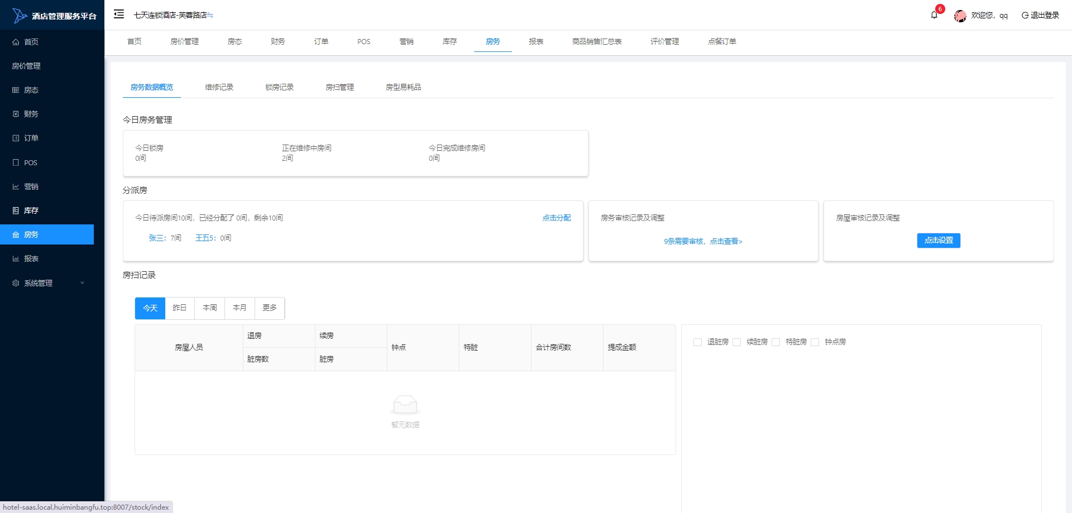
Task: Open the 更多 date range option
Action: (270, 308)
